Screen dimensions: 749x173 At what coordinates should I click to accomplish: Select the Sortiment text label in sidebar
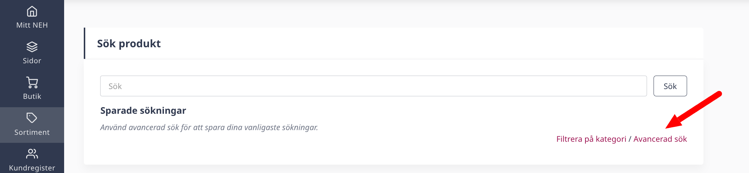tap(32, 132)
